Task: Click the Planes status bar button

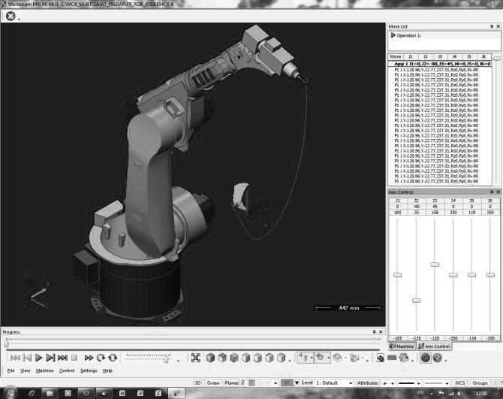Action: coord(231,382)
